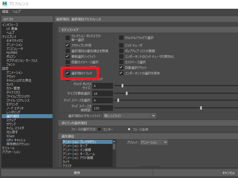Screen dimensions: 238x178
Task: Toggle the 選択順のトラック checkbox
Action: tap(67, 73)
